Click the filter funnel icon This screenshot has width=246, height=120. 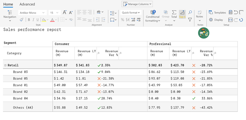(190, 19)
